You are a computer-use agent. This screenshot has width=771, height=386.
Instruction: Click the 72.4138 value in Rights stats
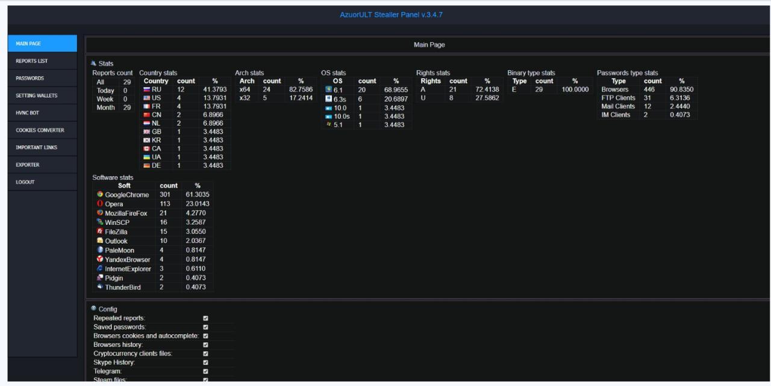(x=487, y=90)
